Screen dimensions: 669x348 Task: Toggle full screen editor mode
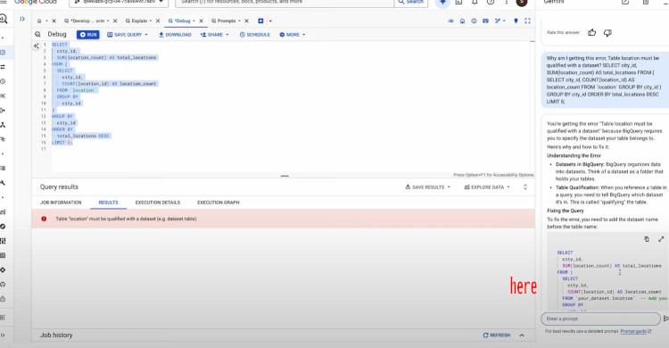click(527, 21)
